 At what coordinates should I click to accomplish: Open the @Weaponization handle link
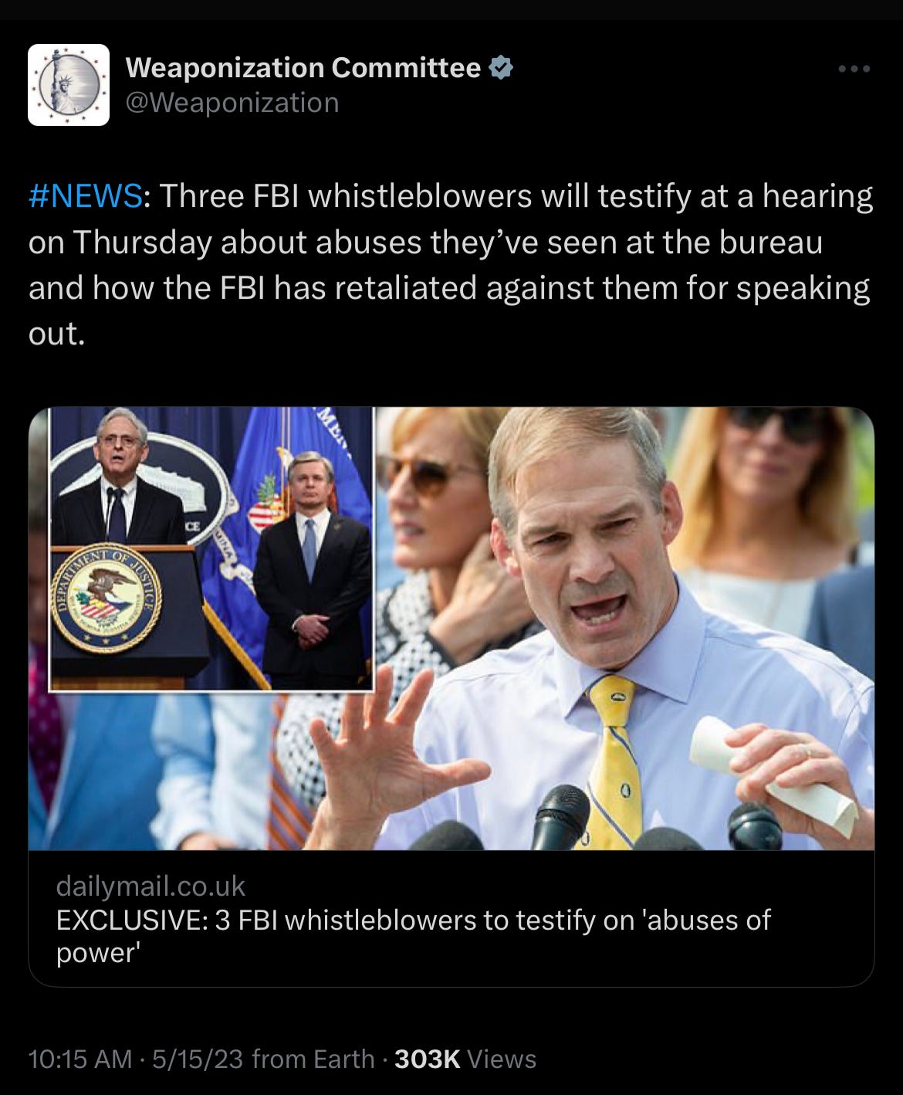point(232,103)
